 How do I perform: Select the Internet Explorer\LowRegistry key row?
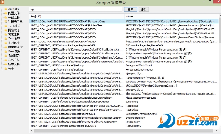coord(74,122)
